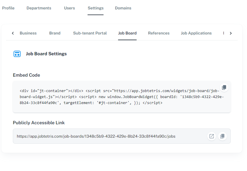Copy the embed code snippet
Viewport: 247px width, 171px height.
coord(224,87)
